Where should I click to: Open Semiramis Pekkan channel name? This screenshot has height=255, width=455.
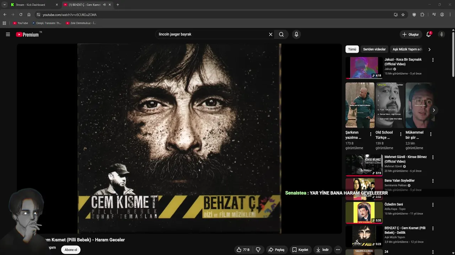[395, 185]
